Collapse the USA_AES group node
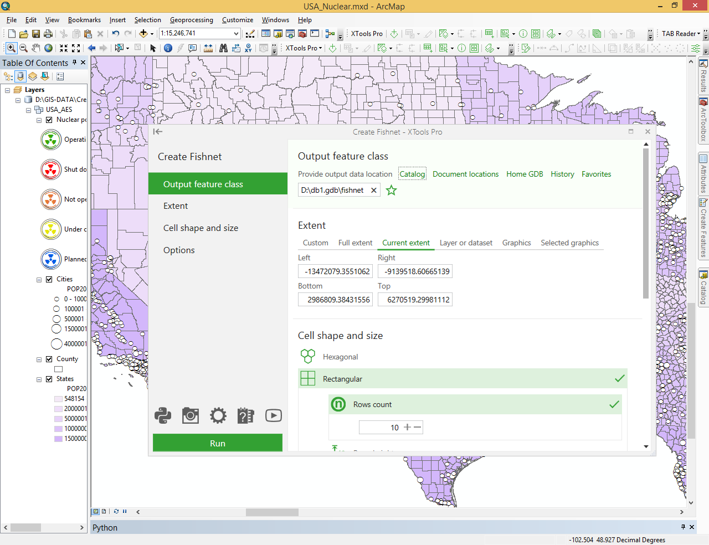The width and height of the screenshot is (709, 545). tap(29, 110)
